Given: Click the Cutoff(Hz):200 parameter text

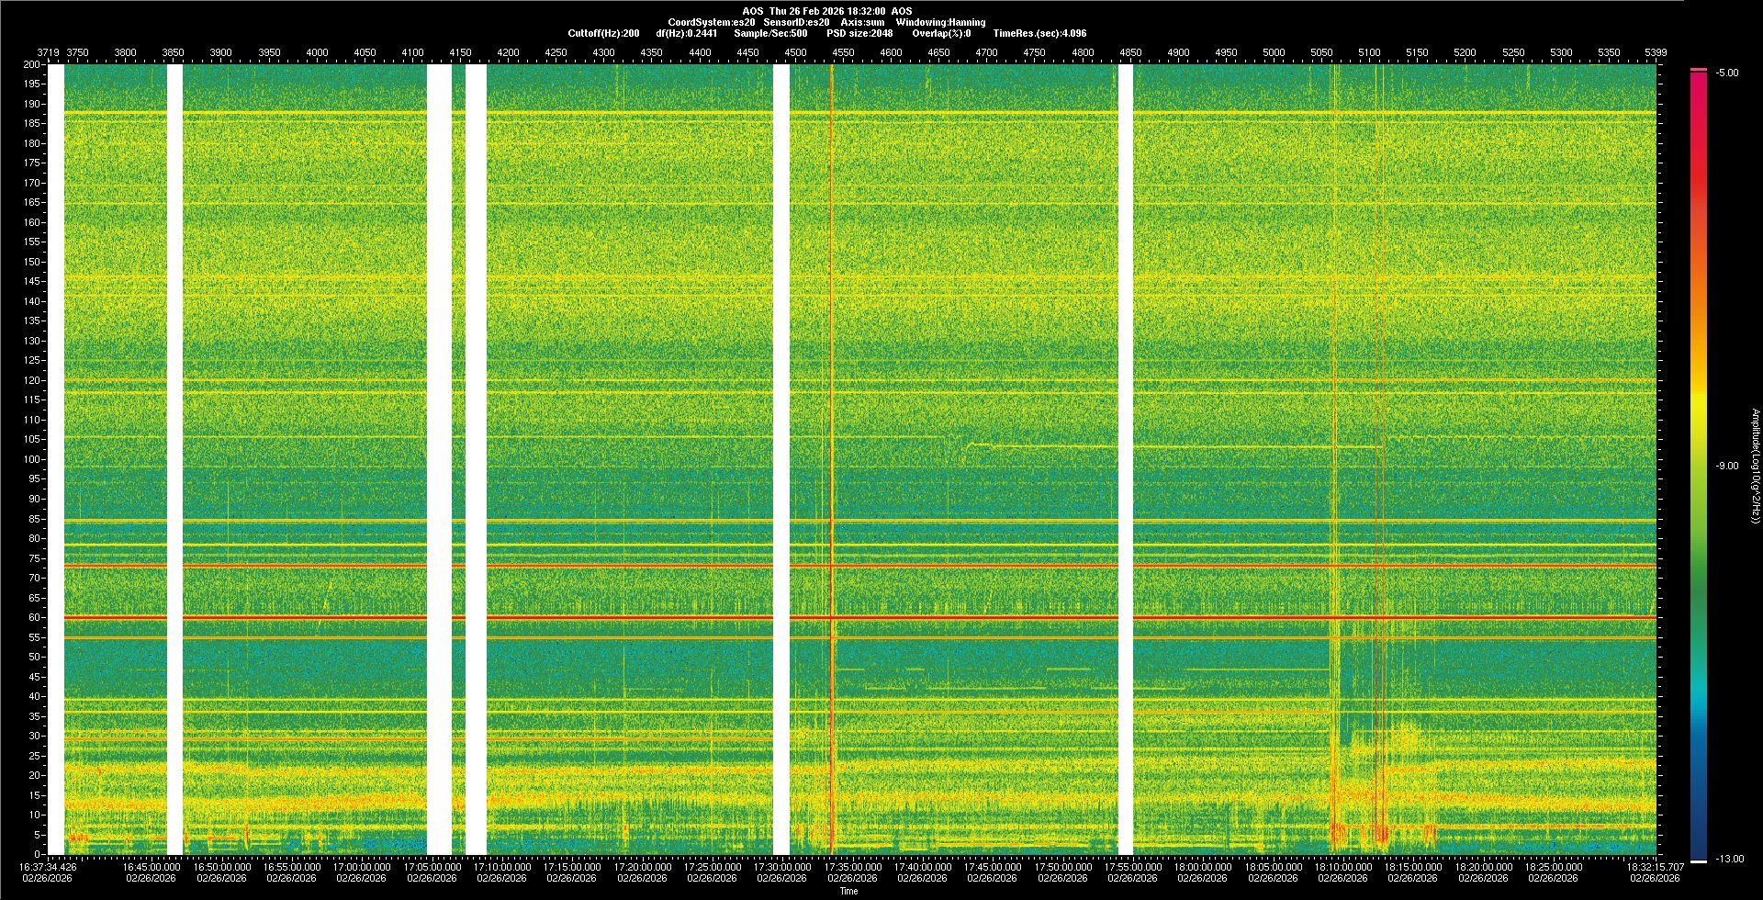Looking at the screenshot, I should tap(603, 33).
